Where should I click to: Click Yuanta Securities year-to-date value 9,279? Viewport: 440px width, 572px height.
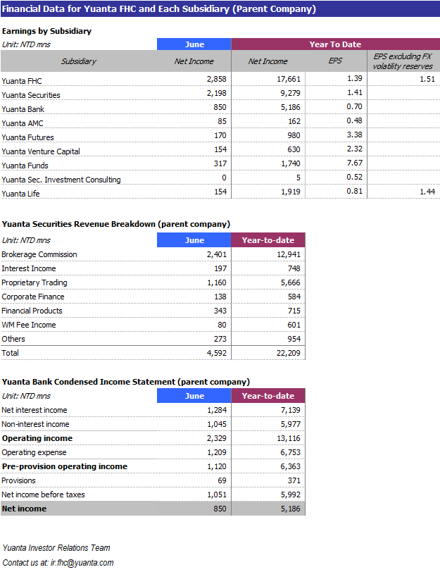point(291,94)
